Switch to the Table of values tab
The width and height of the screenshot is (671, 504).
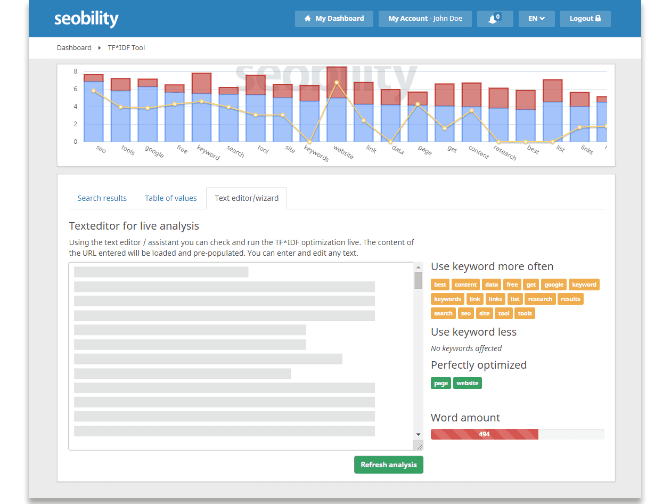pyautogui.click(x=170, y=198)
